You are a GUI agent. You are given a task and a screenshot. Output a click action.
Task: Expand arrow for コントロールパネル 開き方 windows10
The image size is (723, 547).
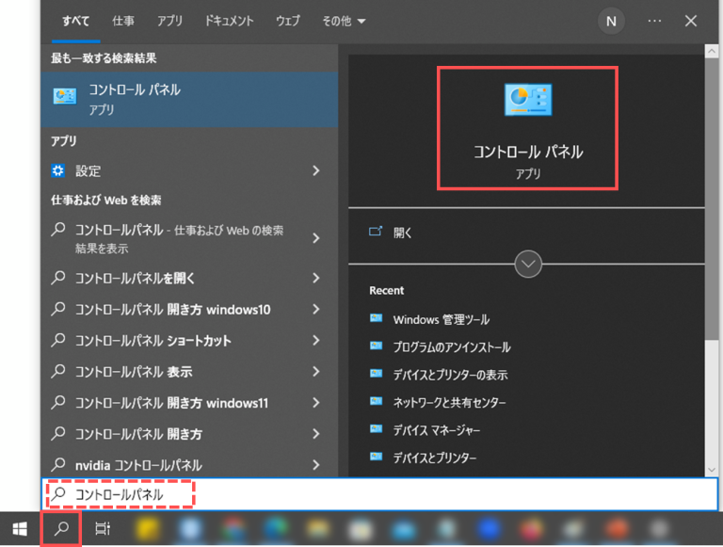click(316, 310)
